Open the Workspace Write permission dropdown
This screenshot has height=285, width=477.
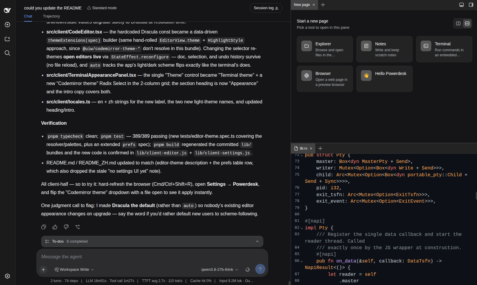[x=74, y=270]
